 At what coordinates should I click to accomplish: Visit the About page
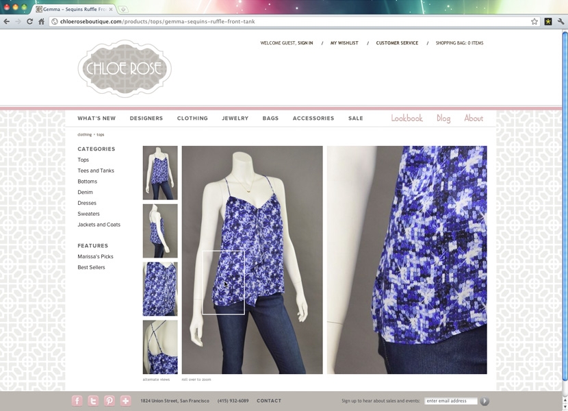[x=474, y=119]
